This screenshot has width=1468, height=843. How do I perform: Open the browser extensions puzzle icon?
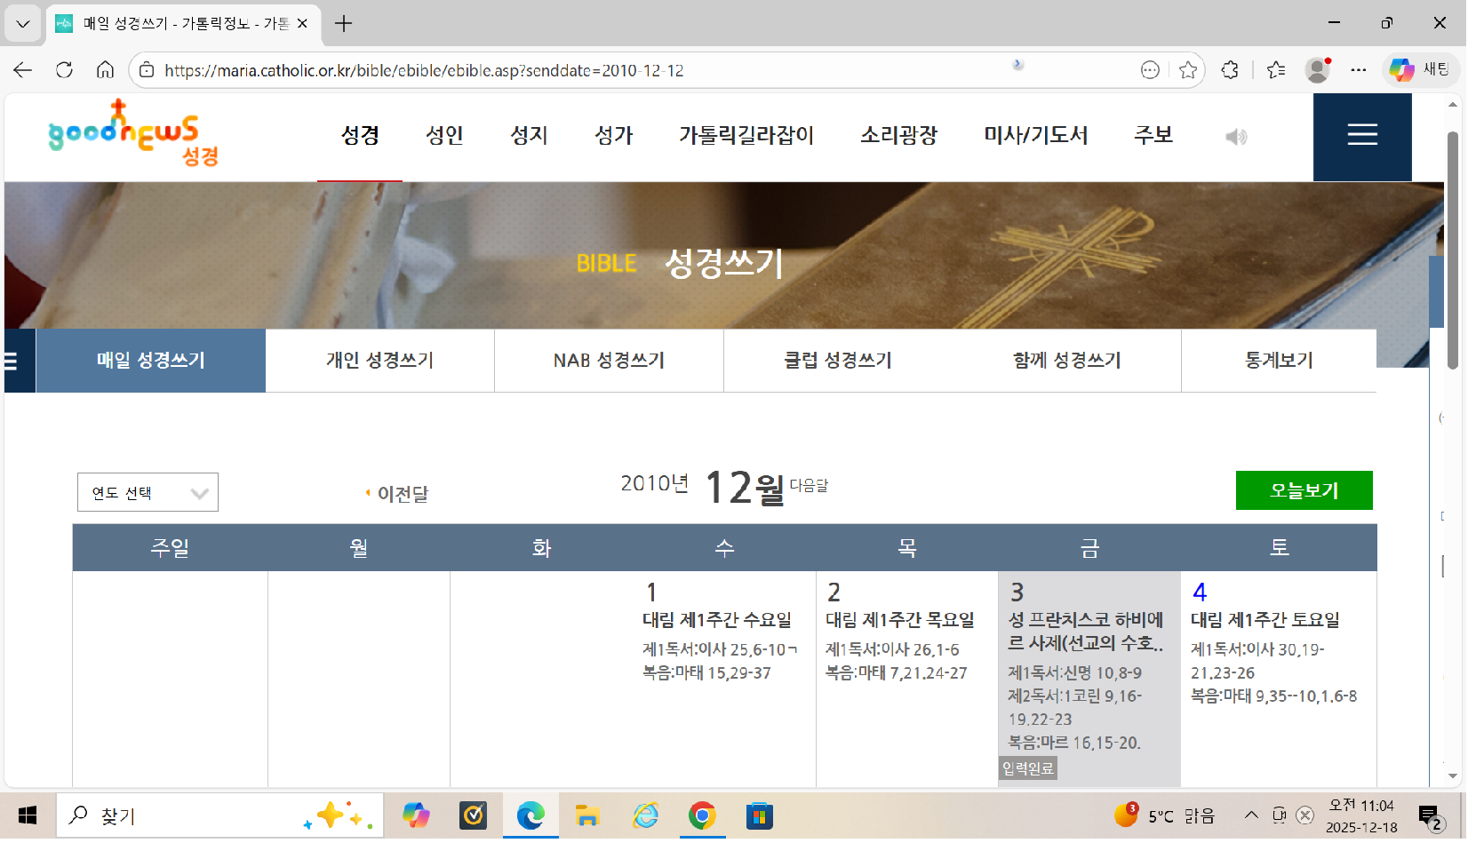1230,70
